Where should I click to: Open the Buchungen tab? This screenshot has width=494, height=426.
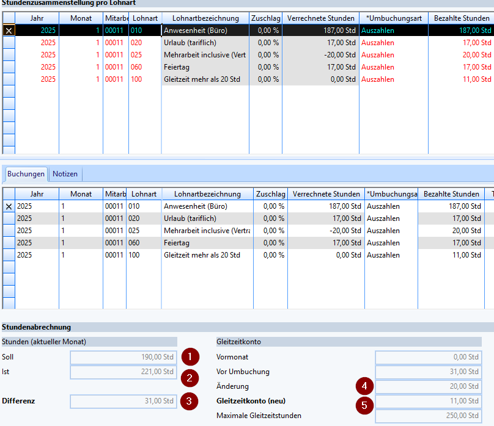[x=26, y=174]
